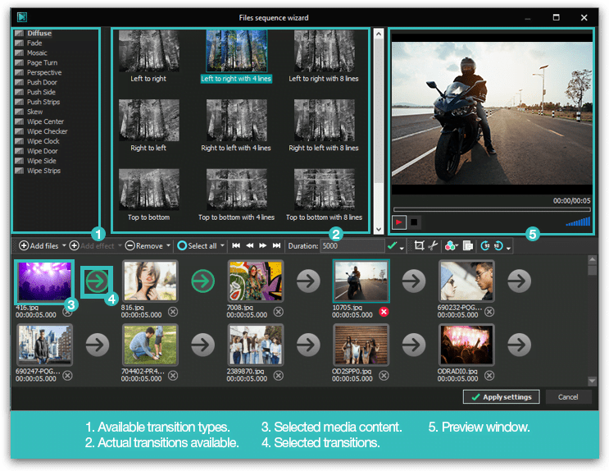Viewport: 609px width, 471px height.
Task: Select transition arrow after 10705.jpg
Action: pyautogui.click(x=414, y=281)
